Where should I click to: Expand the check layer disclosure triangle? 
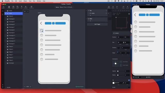[6, 13]
